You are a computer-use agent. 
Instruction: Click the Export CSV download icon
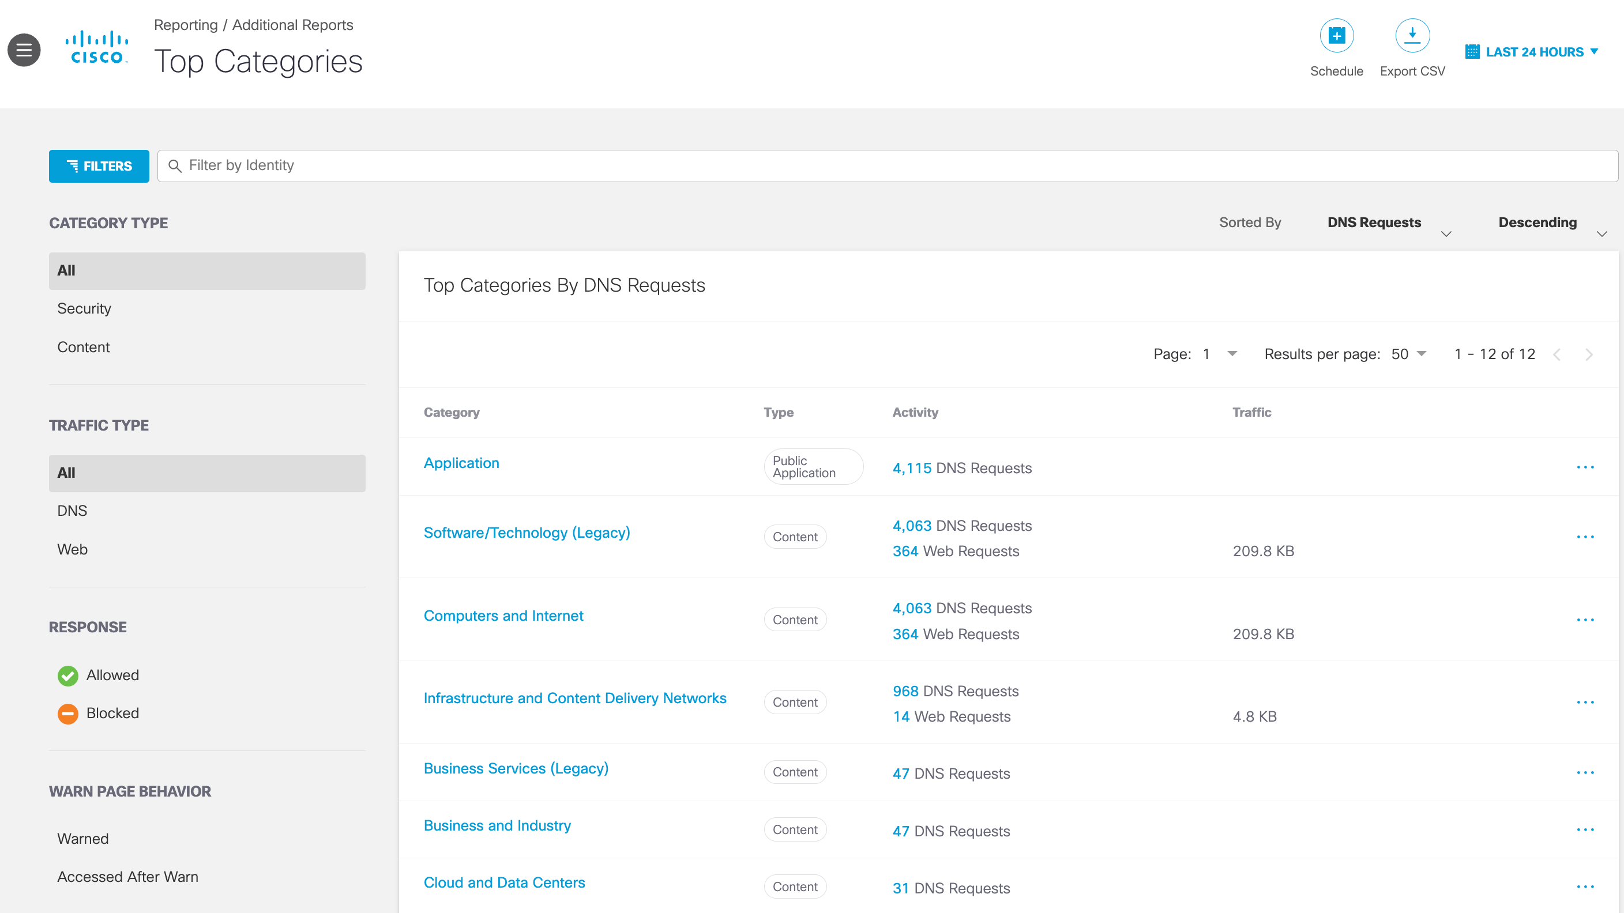(x=1412, y=36)
